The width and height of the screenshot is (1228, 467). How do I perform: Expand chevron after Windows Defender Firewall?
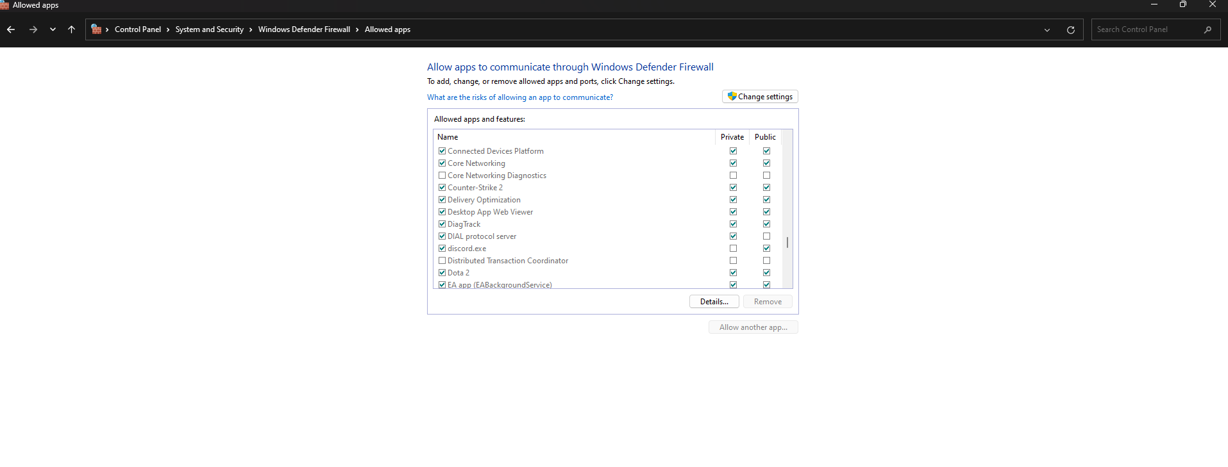point(357,29)
